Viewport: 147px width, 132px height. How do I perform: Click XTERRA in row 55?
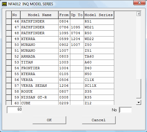pyautogui.click(x=28, y=74)
